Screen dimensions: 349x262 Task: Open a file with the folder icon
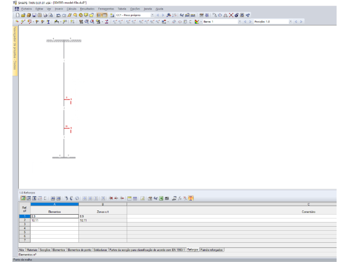[x=23, y=15]
